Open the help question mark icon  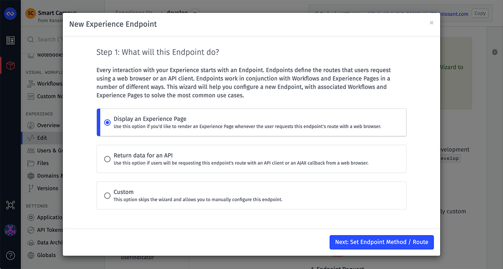coord(10,255)
